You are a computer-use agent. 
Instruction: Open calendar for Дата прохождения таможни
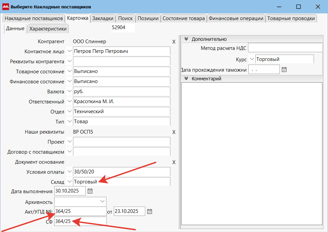pos(284,70)
